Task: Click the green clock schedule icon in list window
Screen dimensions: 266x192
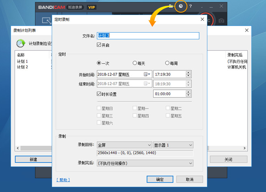Action: click(x=20, y=43)
